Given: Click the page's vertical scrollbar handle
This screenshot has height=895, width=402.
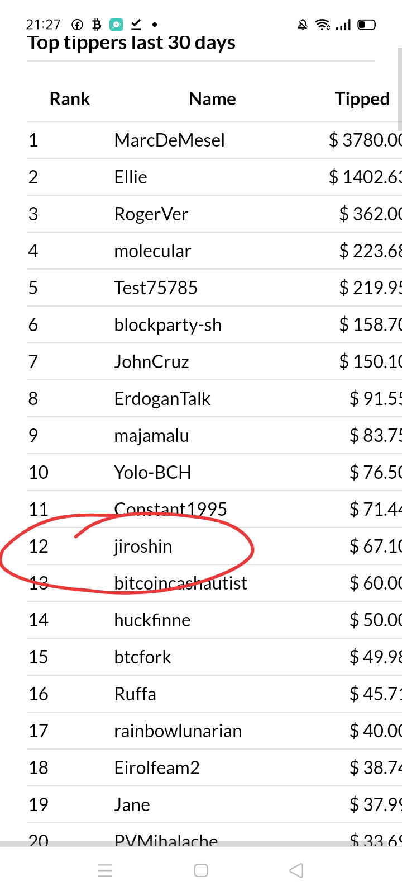Looking at the screenshot, I should point(400,89).
